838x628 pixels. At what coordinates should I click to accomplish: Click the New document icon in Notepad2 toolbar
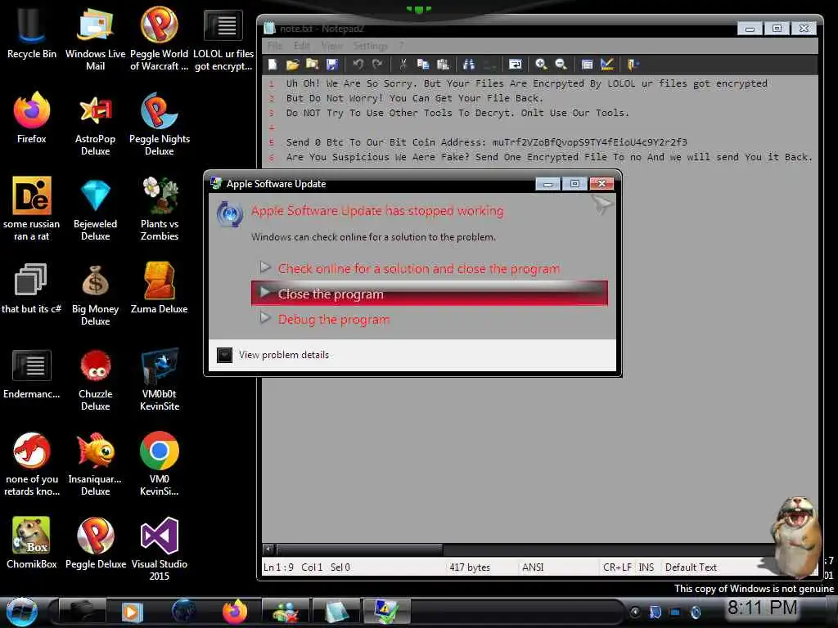273,65
